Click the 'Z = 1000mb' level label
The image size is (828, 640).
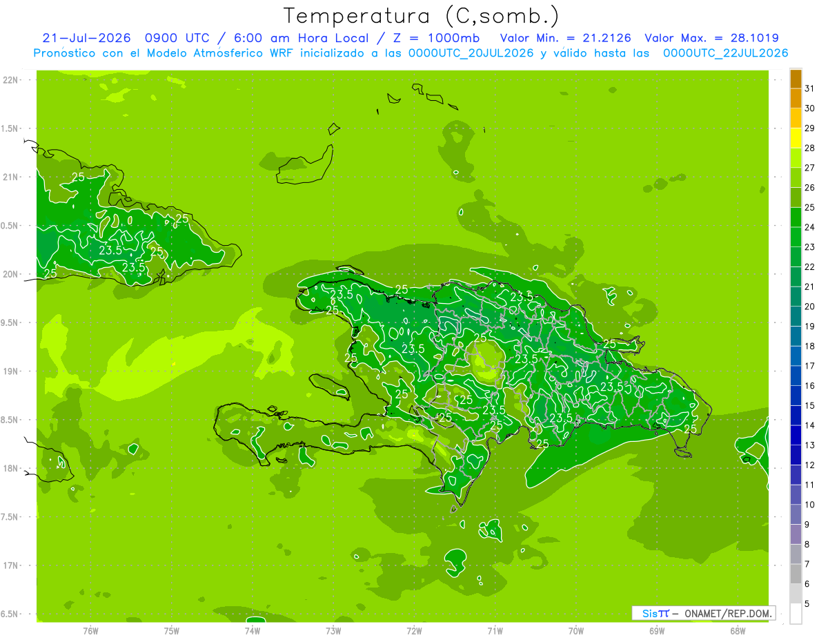[x=435, y=38]
